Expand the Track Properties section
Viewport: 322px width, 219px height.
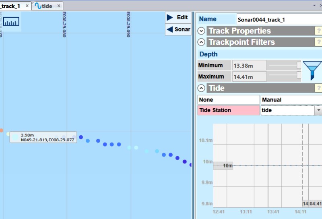[202, 31]
